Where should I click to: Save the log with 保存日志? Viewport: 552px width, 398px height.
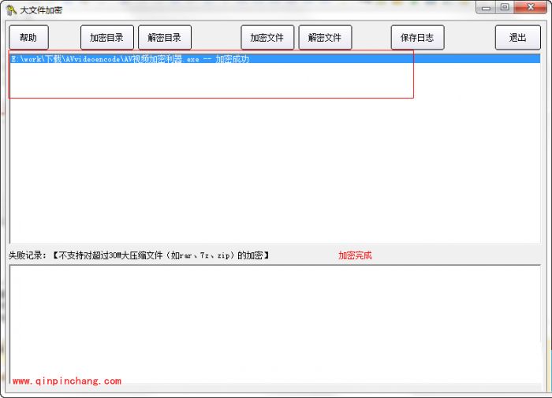[417, 37]
